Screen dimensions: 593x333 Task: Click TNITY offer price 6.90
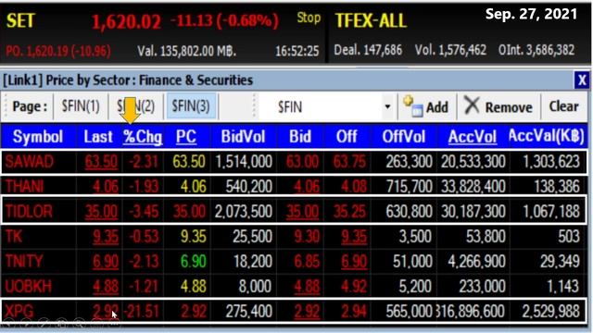click(354, 262)
